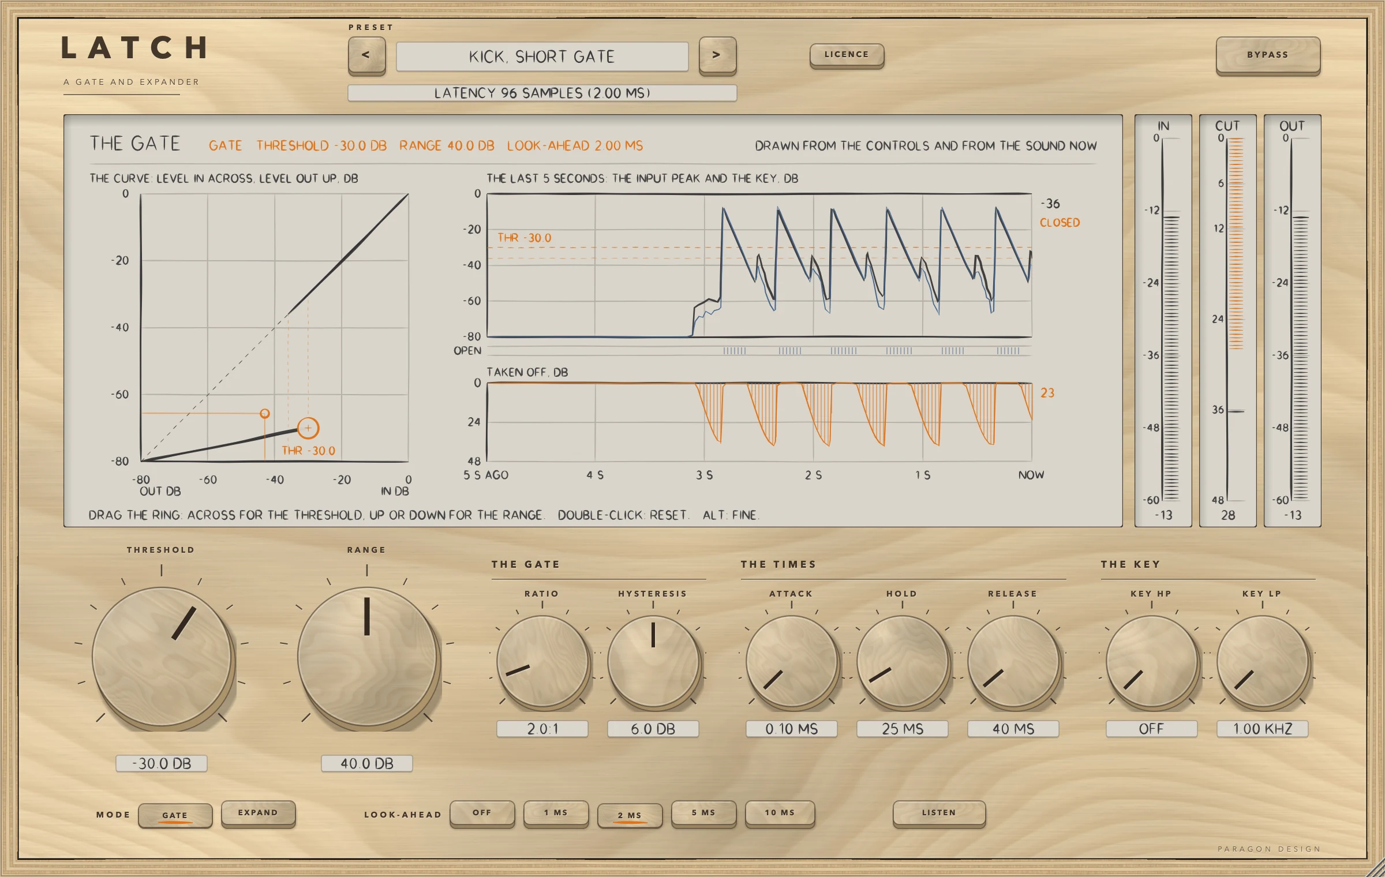Click the 2.0:1 ratio value field
Image resolution: width=1385 pixels, height=877 pixels.
[542, 729]
